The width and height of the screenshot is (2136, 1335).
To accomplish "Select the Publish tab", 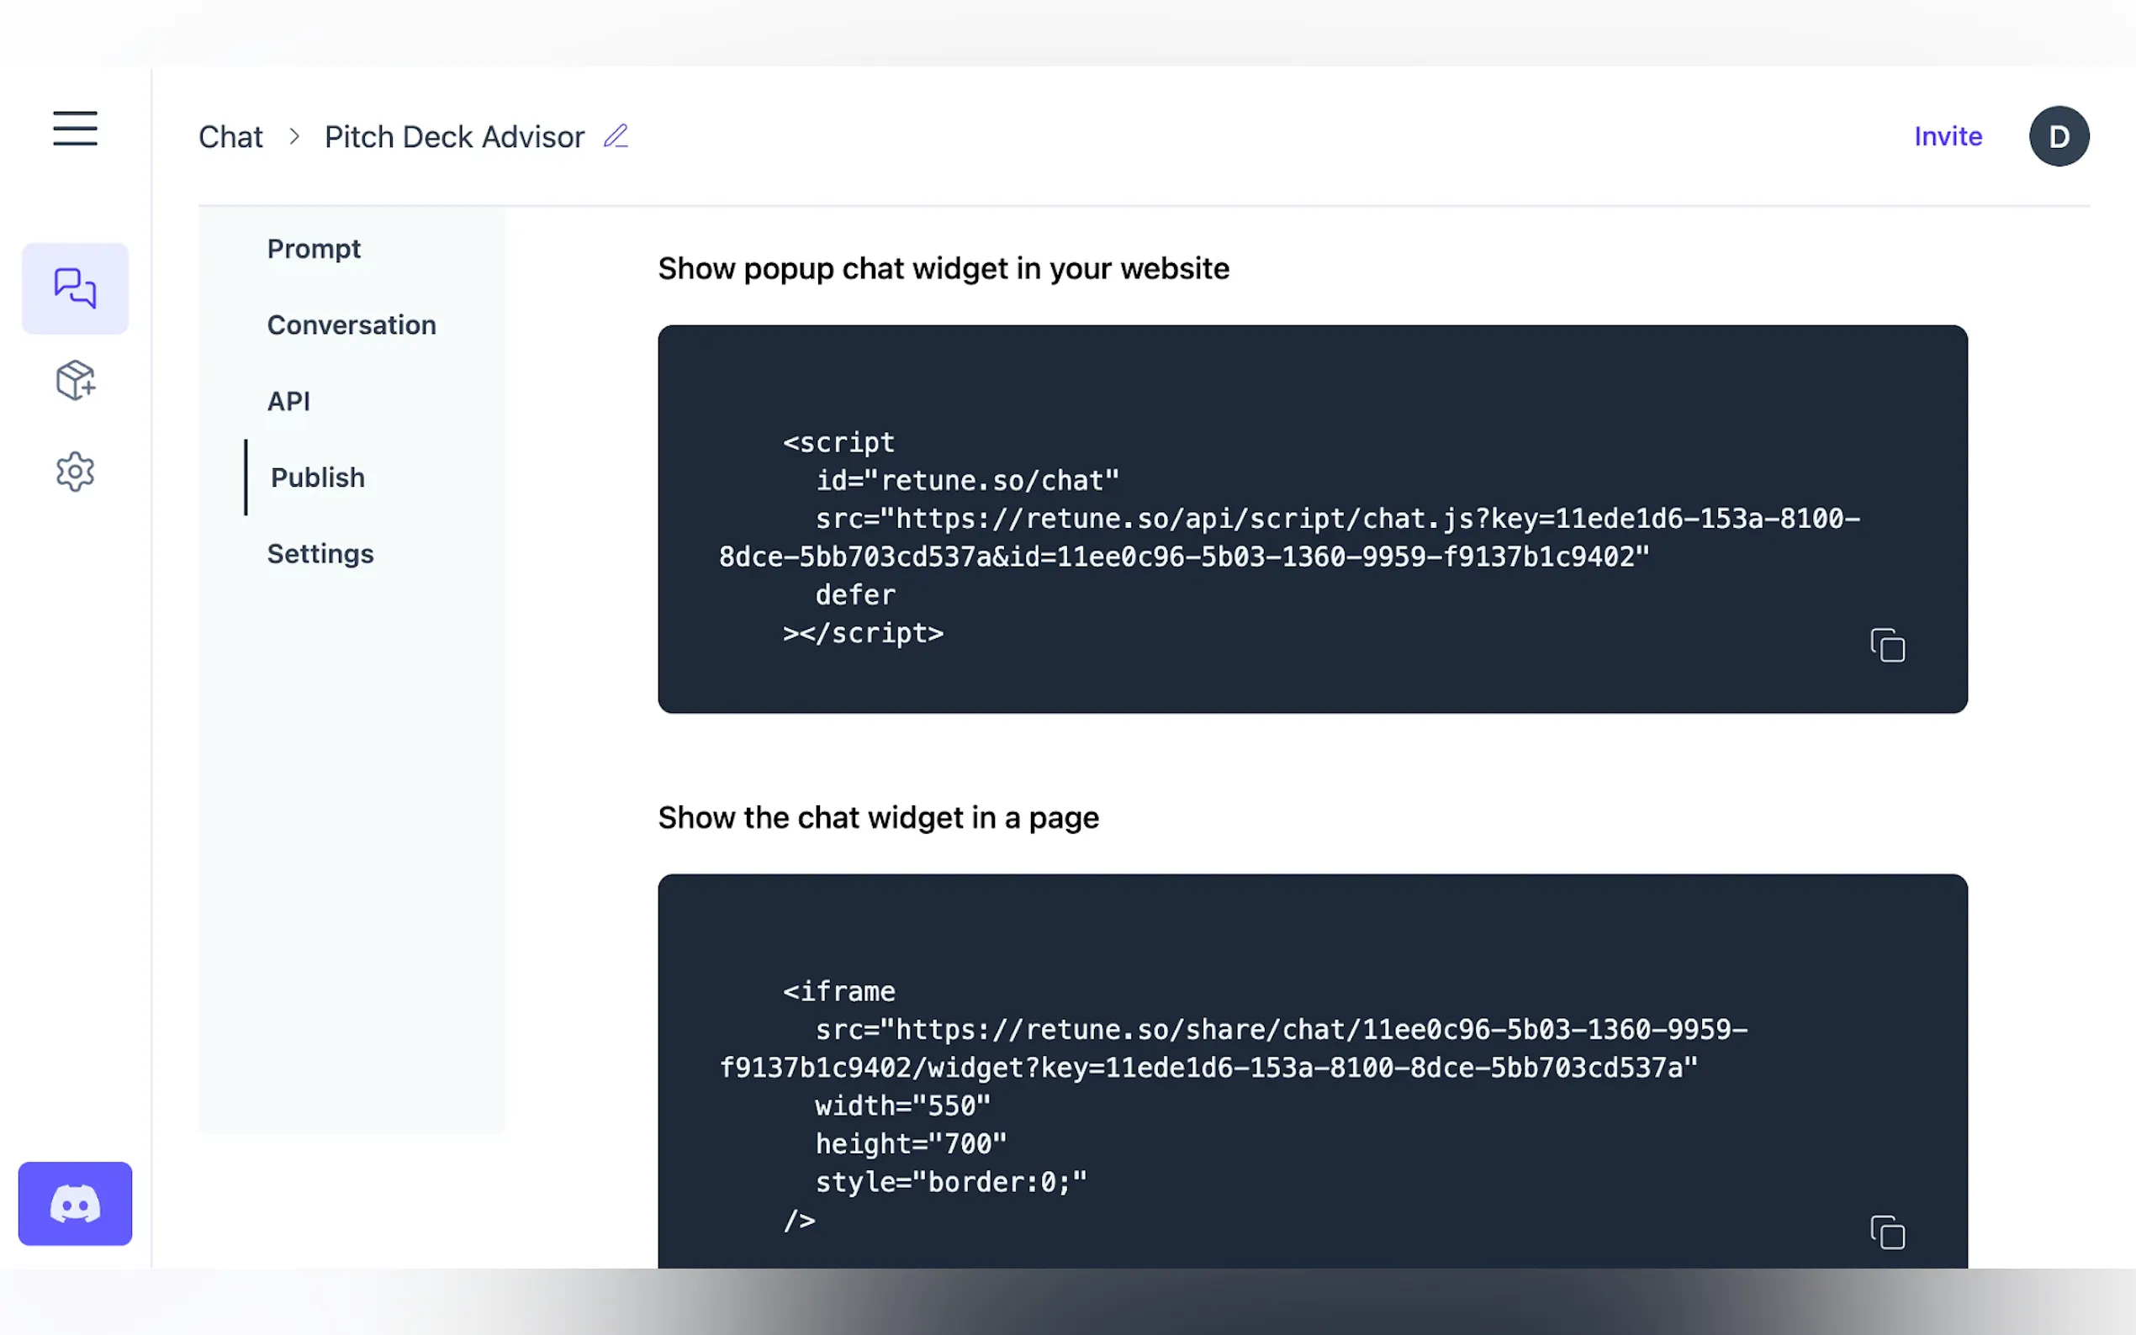I will pos(318,478).
